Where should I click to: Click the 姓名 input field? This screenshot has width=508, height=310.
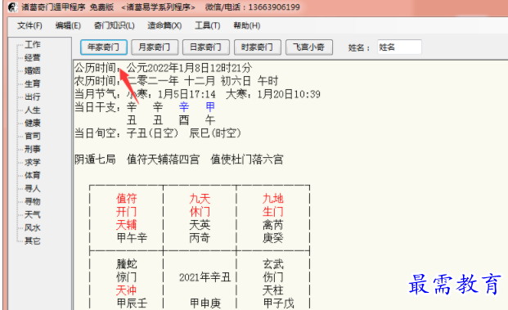tap(399, 47)
